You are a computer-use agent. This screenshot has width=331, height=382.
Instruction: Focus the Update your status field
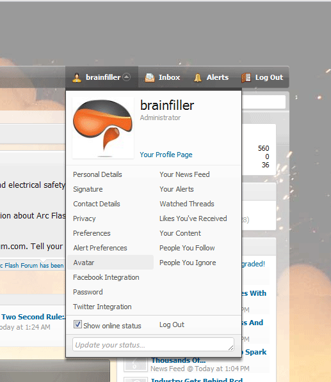click(x=153, y=344)
